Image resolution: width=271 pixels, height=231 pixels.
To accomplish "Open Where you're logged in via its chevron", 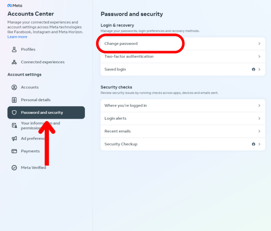I will pos(259,105).
